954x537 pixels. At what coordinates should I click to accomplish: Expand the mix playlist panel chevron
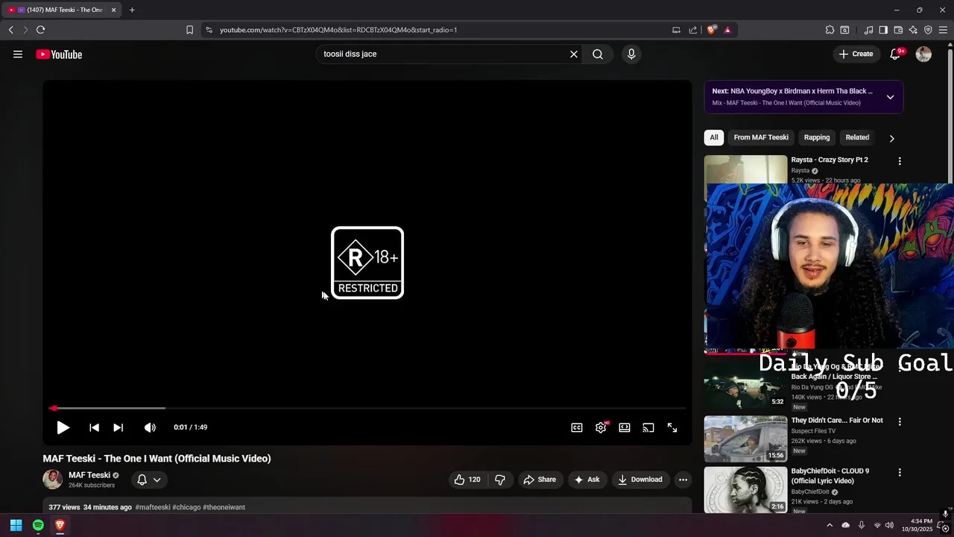pyautogui.click(x=890, y=97)
